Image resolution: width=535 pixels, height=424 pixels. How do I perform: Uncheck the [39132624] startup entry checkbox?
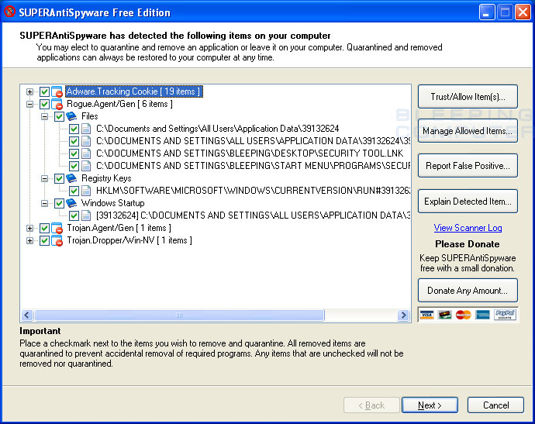(x=74, y=215)
